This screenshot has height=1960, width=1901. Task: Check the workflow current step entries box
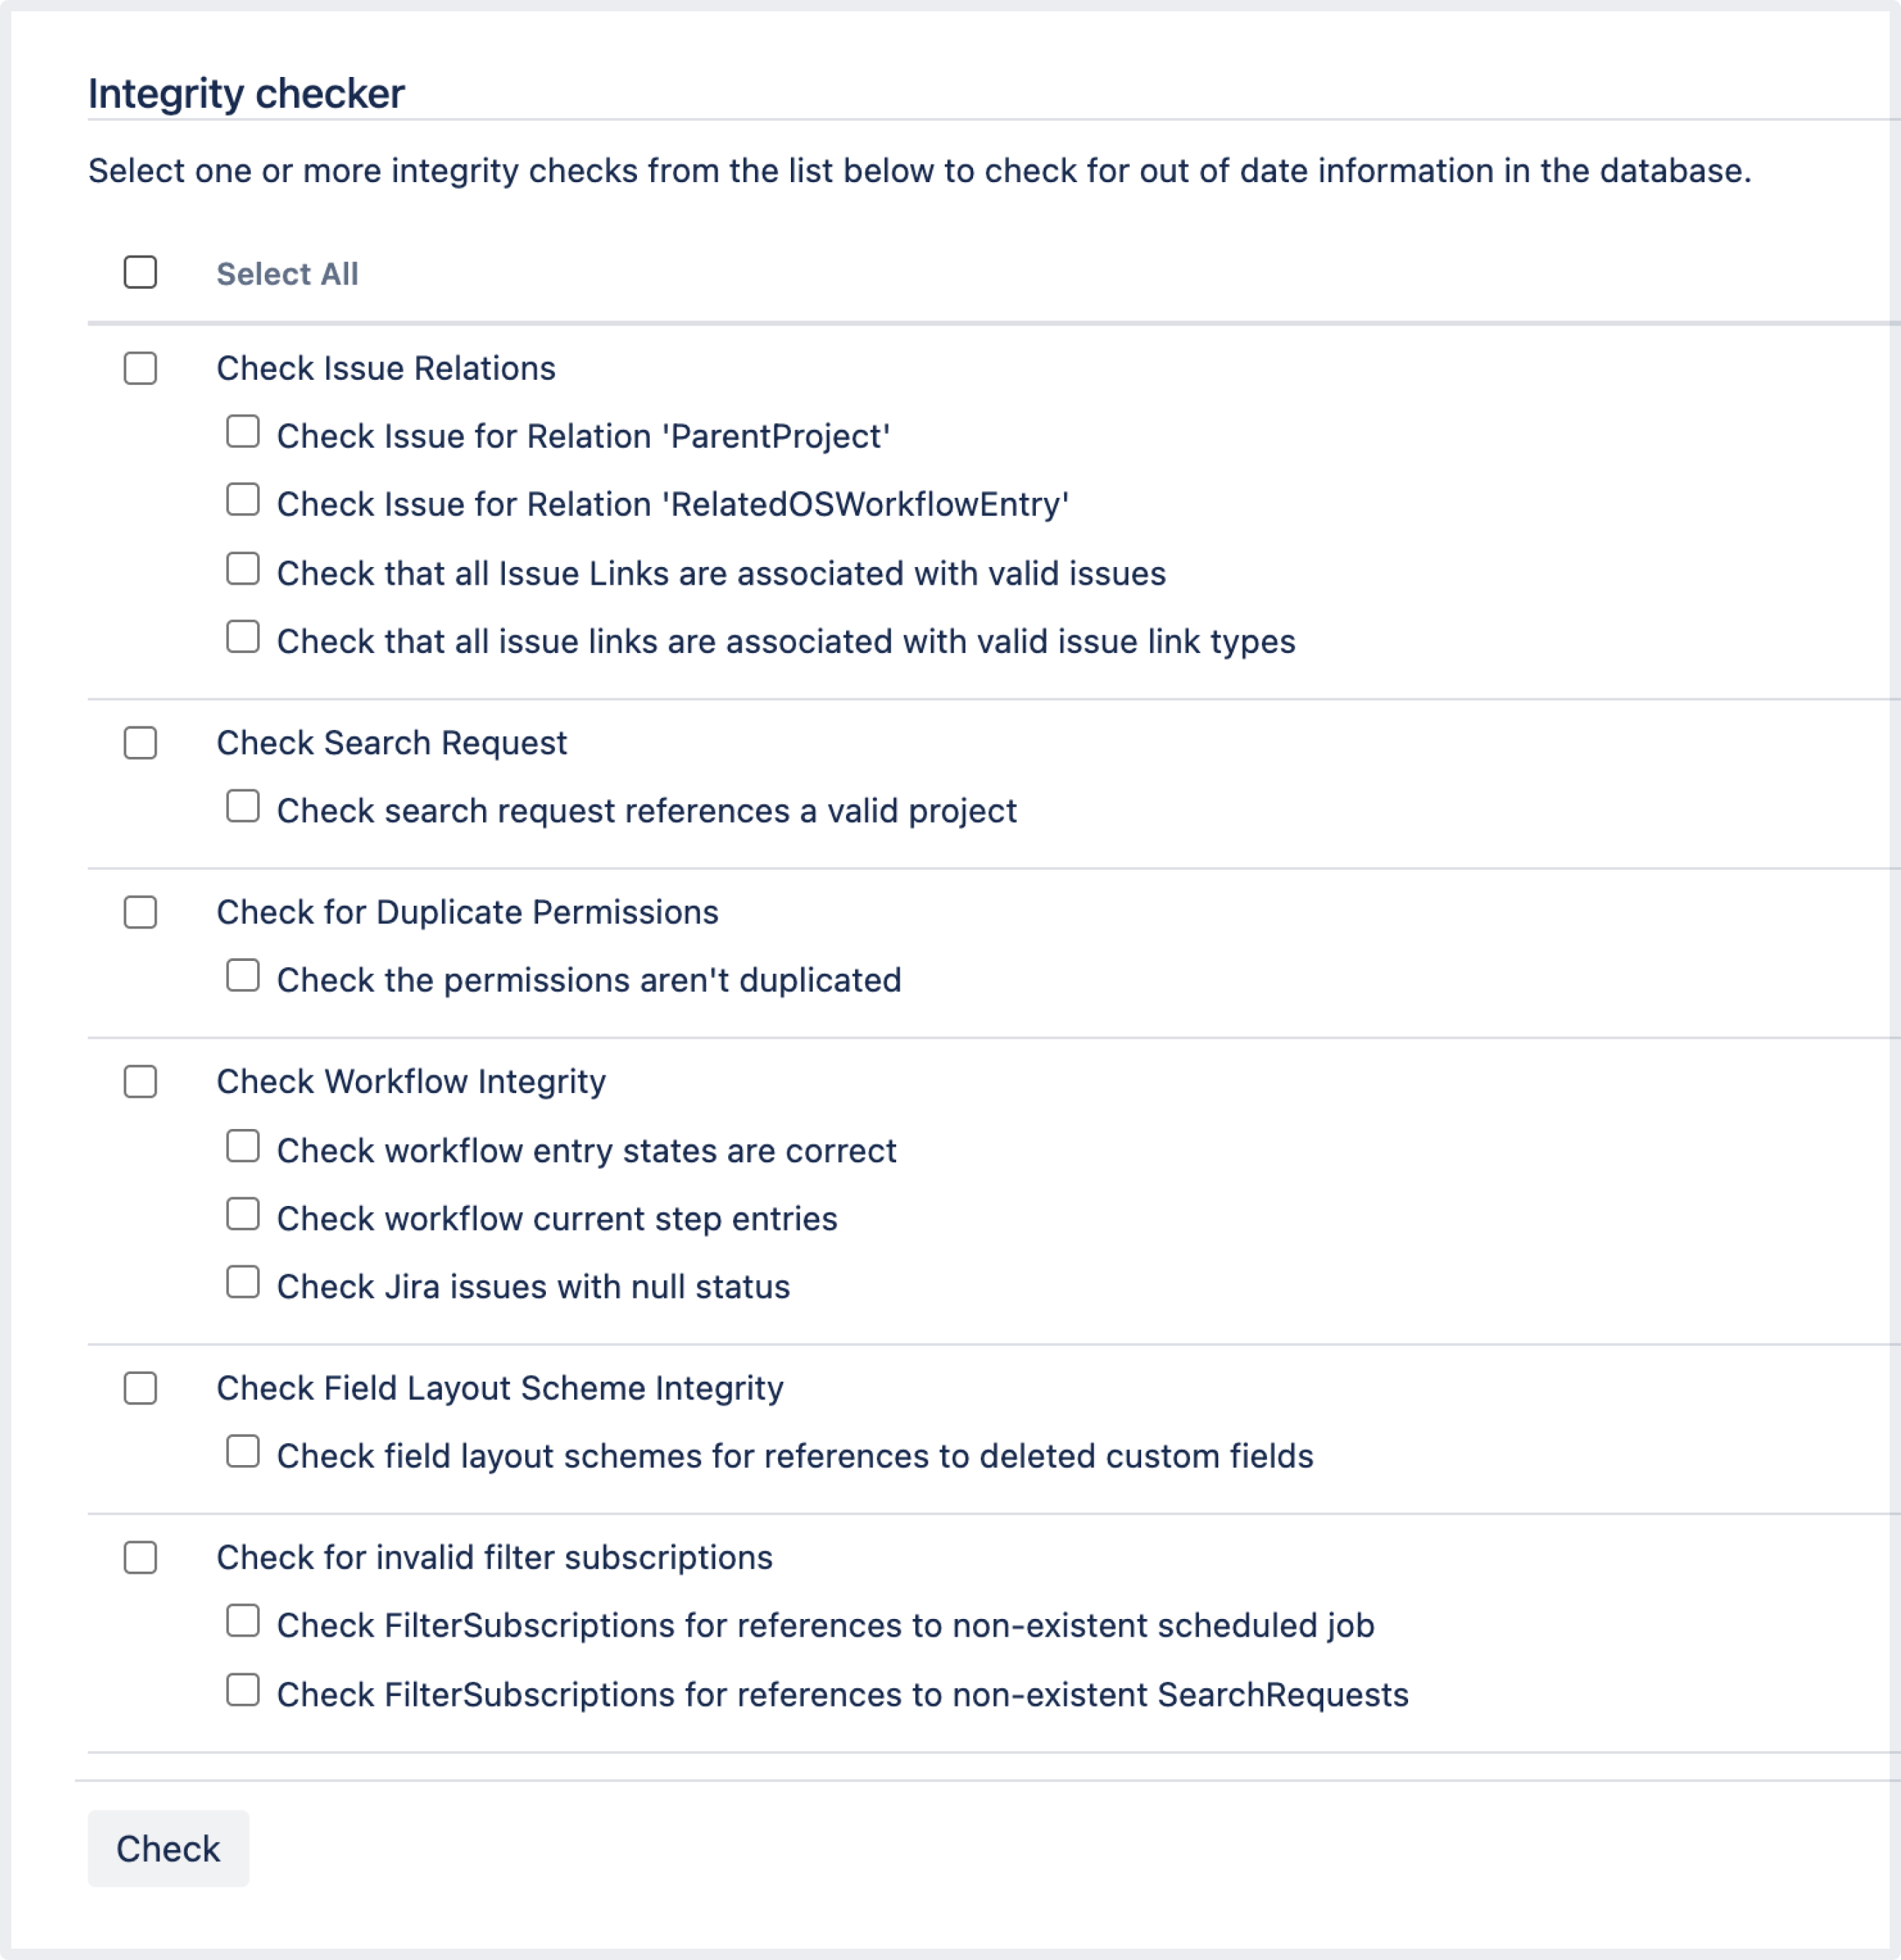tap(242, 1214)
